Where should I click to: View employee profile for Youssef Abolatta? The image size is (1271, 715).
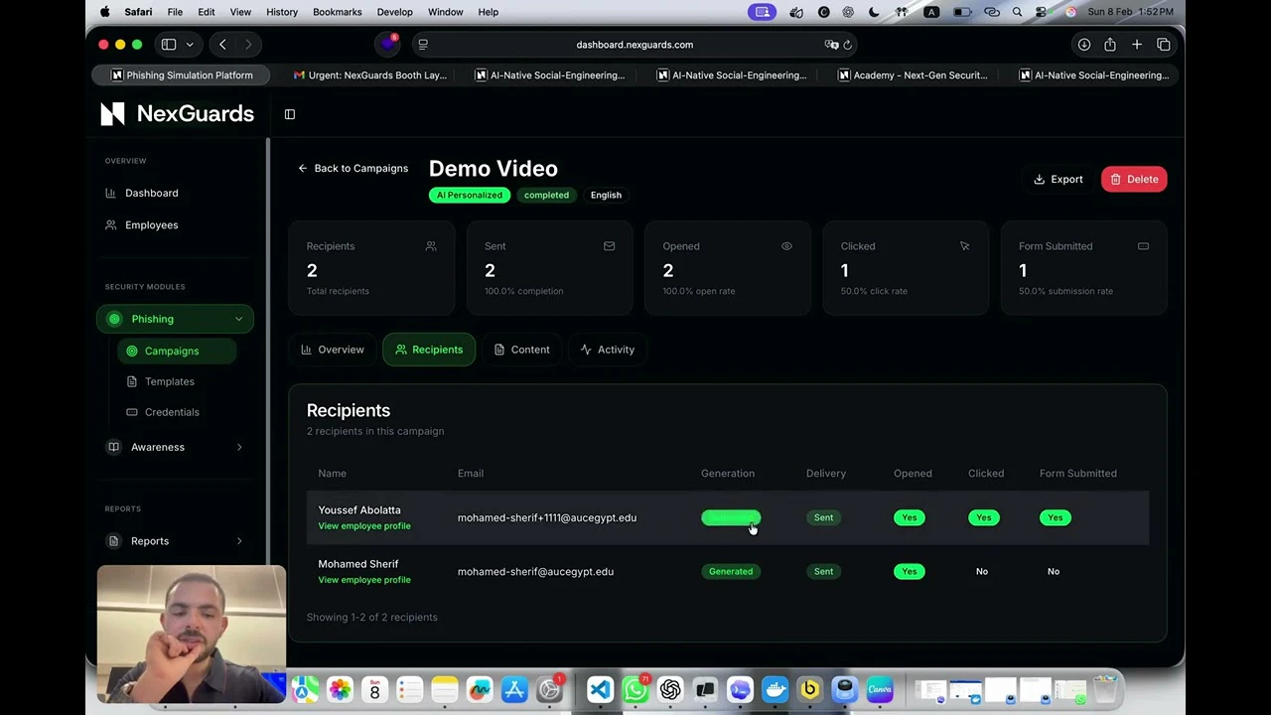(364, 526)
